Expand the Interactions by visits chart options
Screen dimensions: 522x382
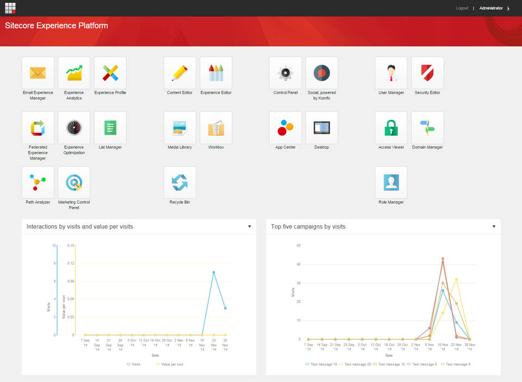tap(250, 227)
